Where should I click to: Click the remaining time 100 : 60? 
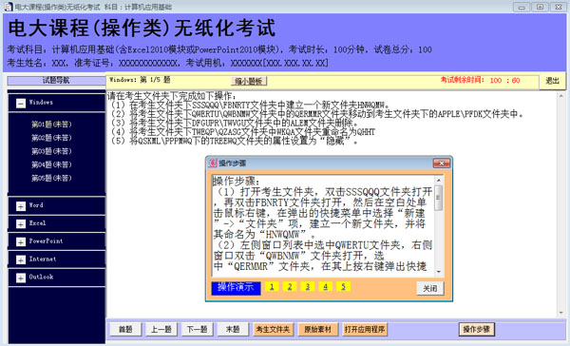505,81
